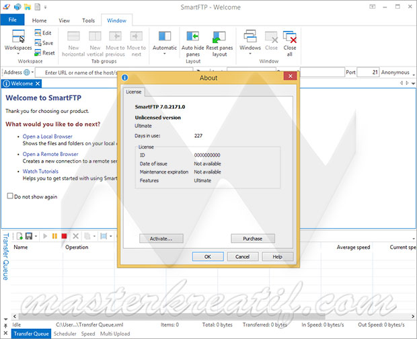Switch to the View ribbon tab
The height and width of the screenshot is (339, 417).
click(x=64, y=20)
